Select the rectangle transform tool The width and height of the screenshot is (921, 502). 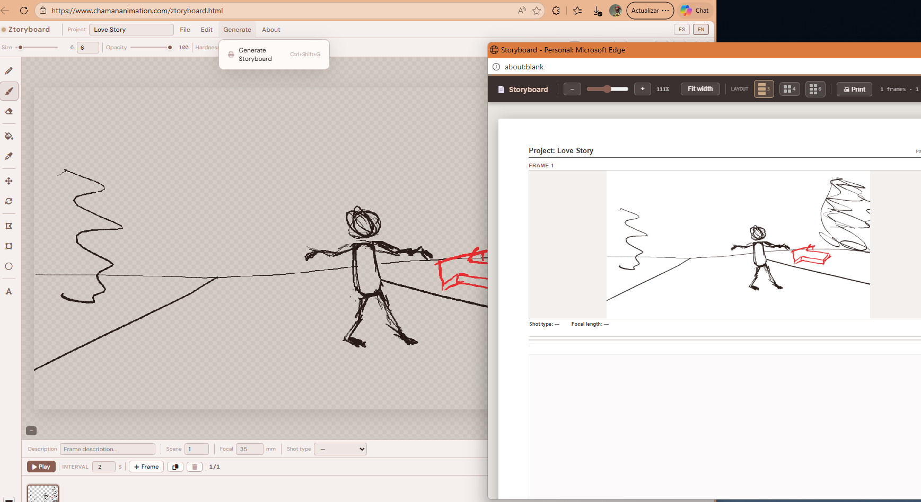[x=9, y=246]
